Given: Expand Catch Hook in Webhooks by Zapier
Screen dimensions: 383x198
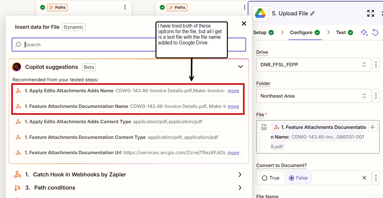Looking at the screenshot, I should (240, 175).
